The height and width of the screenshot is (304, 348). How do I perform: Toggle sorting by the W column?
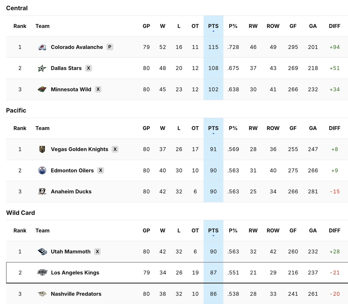(163, 26)
